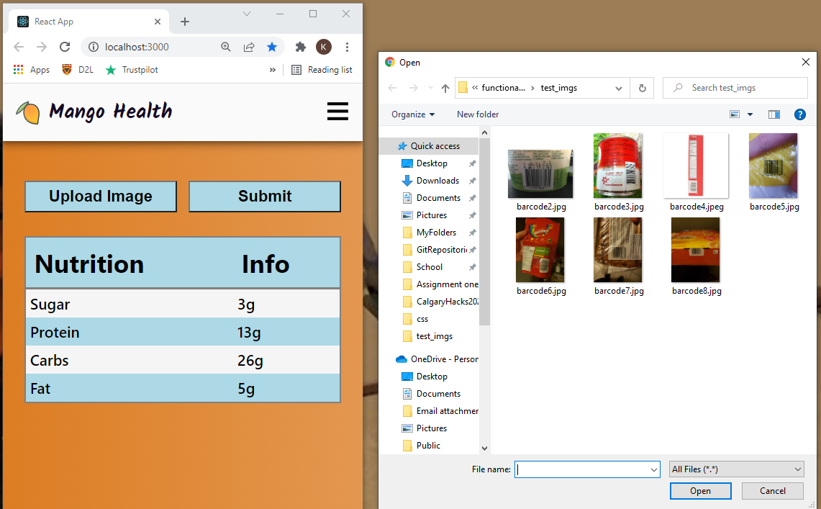
Task: Open the Reading list
Action: [322, 70]
